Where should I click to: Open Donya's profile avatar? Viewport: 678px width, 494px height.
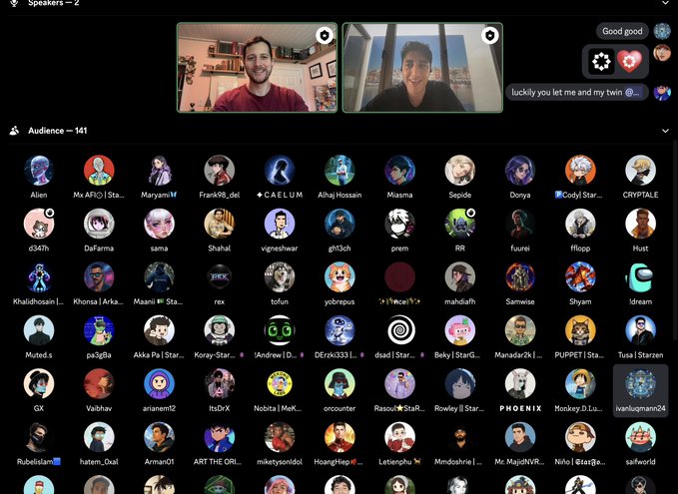coord(520,171)
